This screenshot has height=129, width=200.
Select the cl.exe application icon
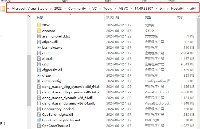click(x=39, y=75)
